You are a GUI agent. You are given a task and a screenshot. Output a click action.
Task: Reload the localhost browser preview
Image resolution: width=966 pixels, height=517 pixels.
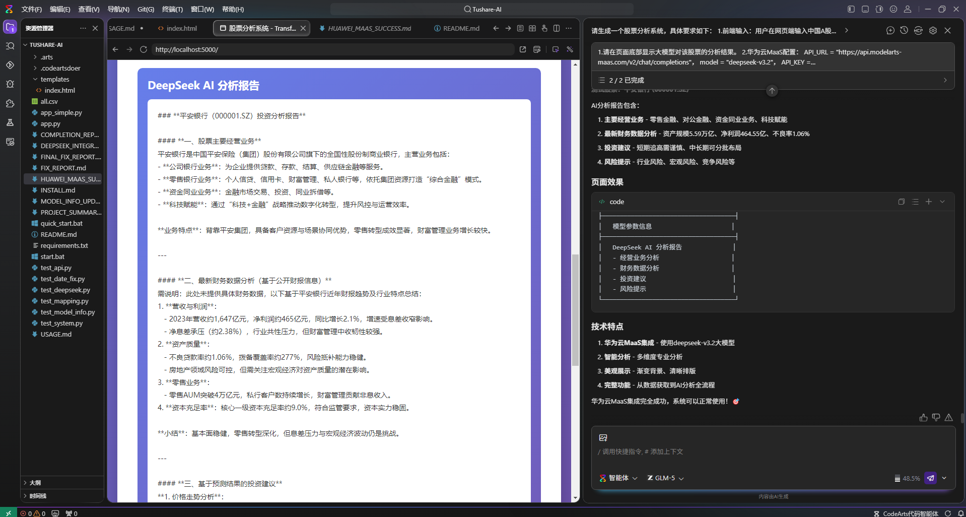144,49
